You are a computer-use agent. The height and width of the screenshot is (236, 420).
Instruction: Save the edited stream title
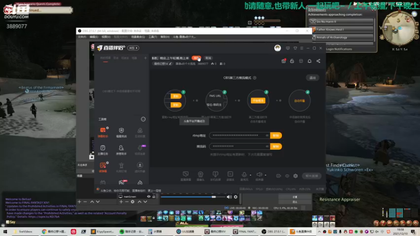[196, 58]
